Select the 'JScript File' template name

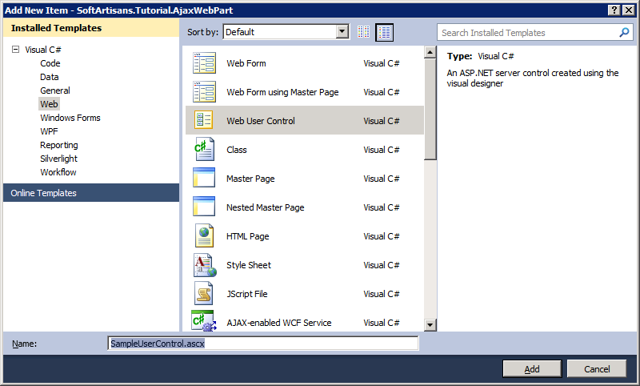246,294
